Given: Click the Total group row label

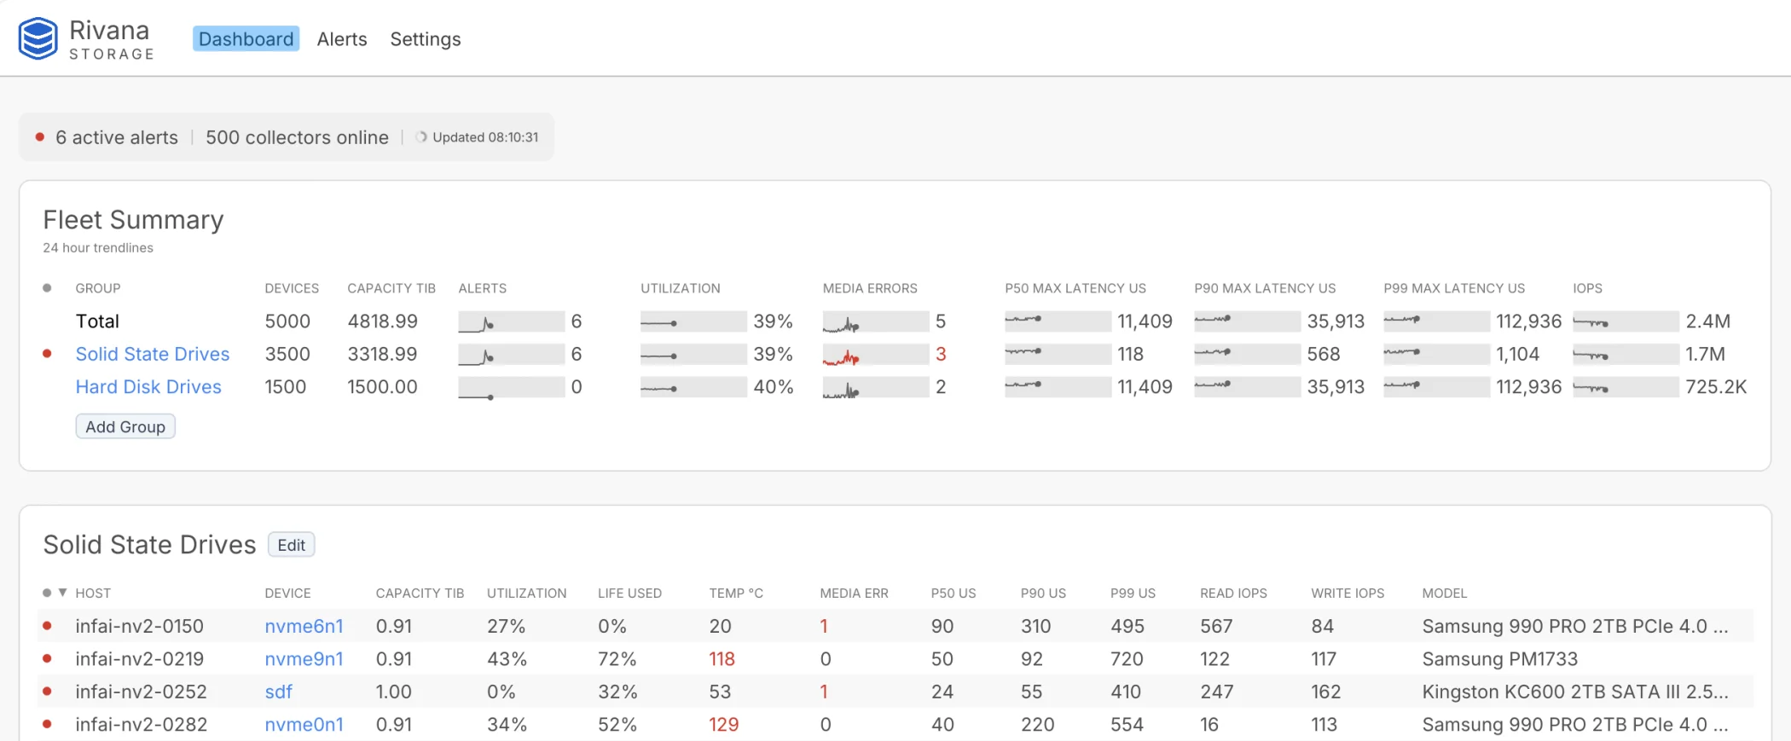Looking at the screenshot, I should [97, 321].
